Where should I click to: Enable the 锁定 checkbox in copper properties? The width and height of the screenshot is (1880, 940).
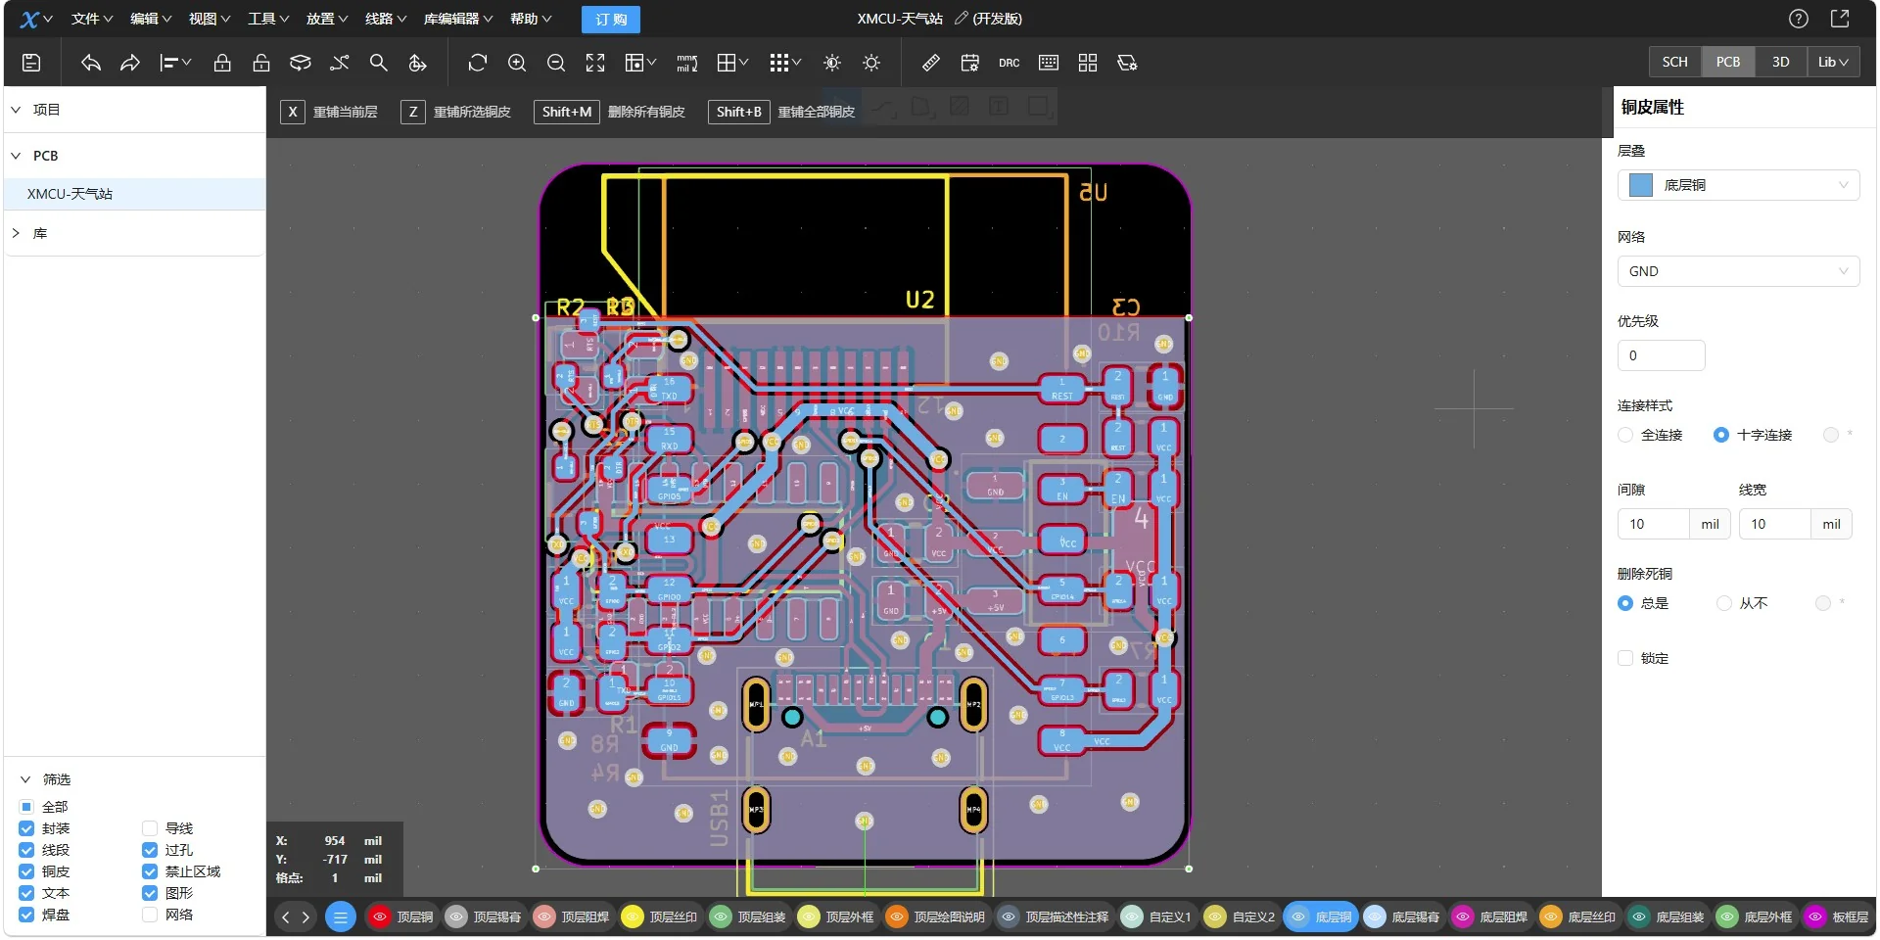pyautogui.click(x=1624, y=658)
